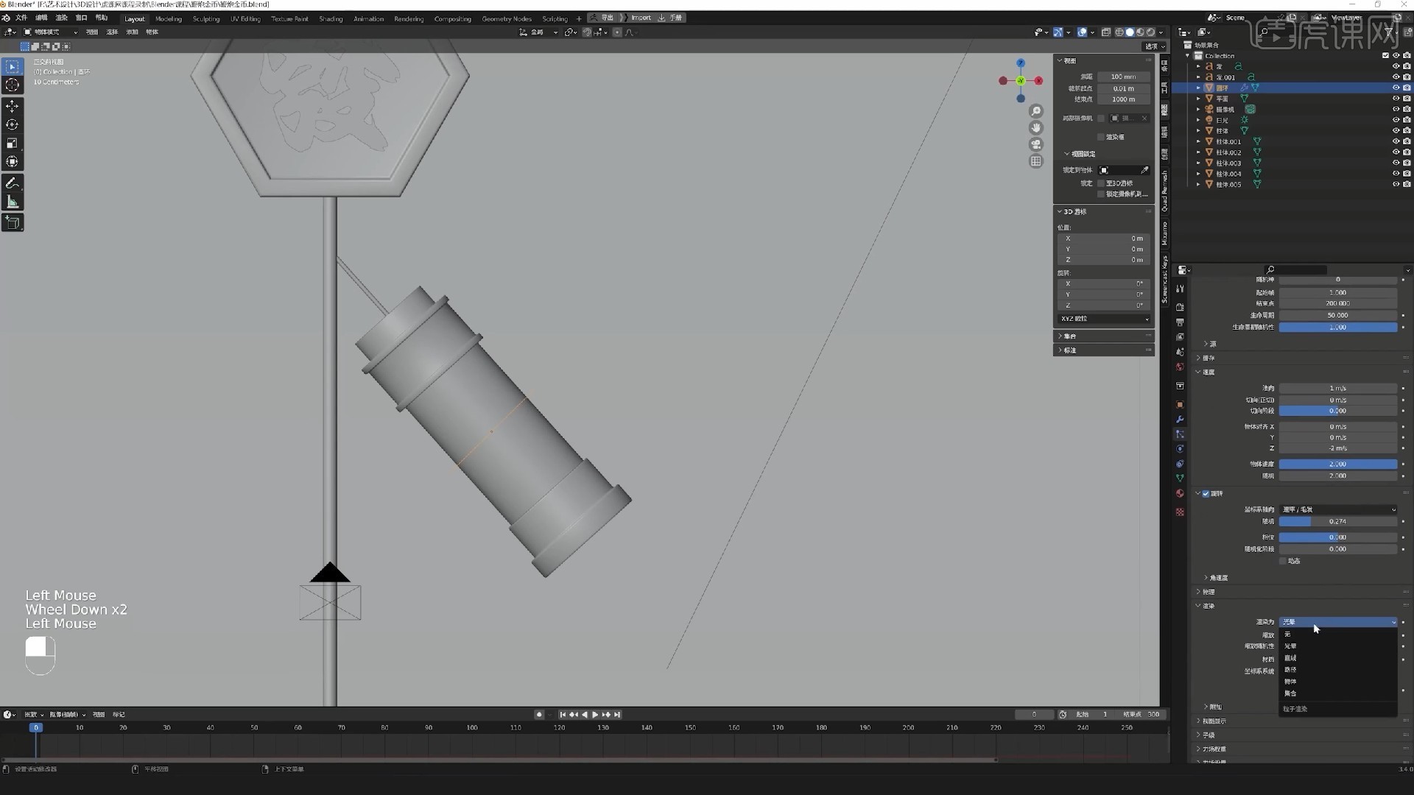Adjust the 物体速度 2.000 slider
Image resolution: width=1414 pixels, height=795 pixels.
pos(1337,464)
